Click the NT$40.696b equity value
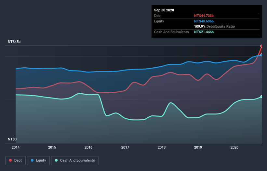 point(204,21)
